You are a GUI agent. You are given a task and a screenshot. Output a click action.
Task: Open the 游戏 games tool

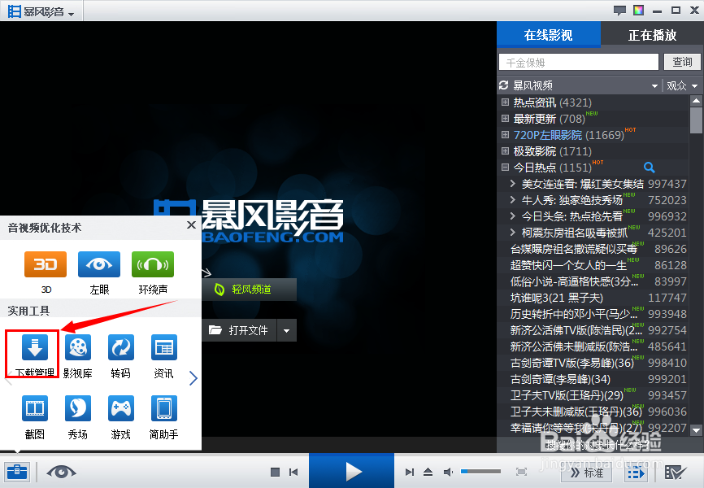121,408
